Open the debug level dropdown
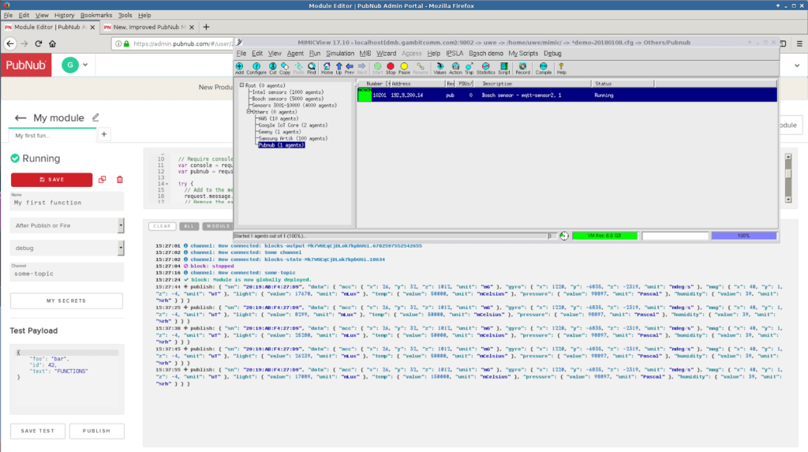Viewport: 808px width, 452px height. [x=67, y=248]
